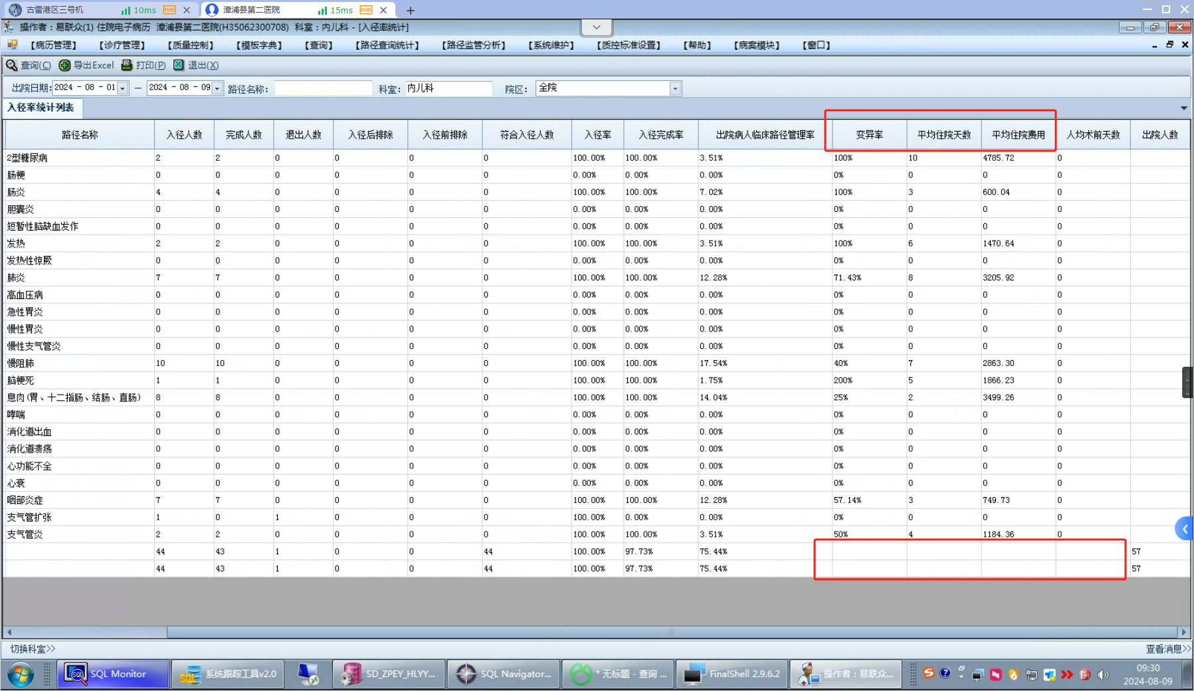Image resolution: width=1194 pixels, height=691 pixels.
Task: Close the 古雷港区三号机 session tab
Action: pos(187,10)
